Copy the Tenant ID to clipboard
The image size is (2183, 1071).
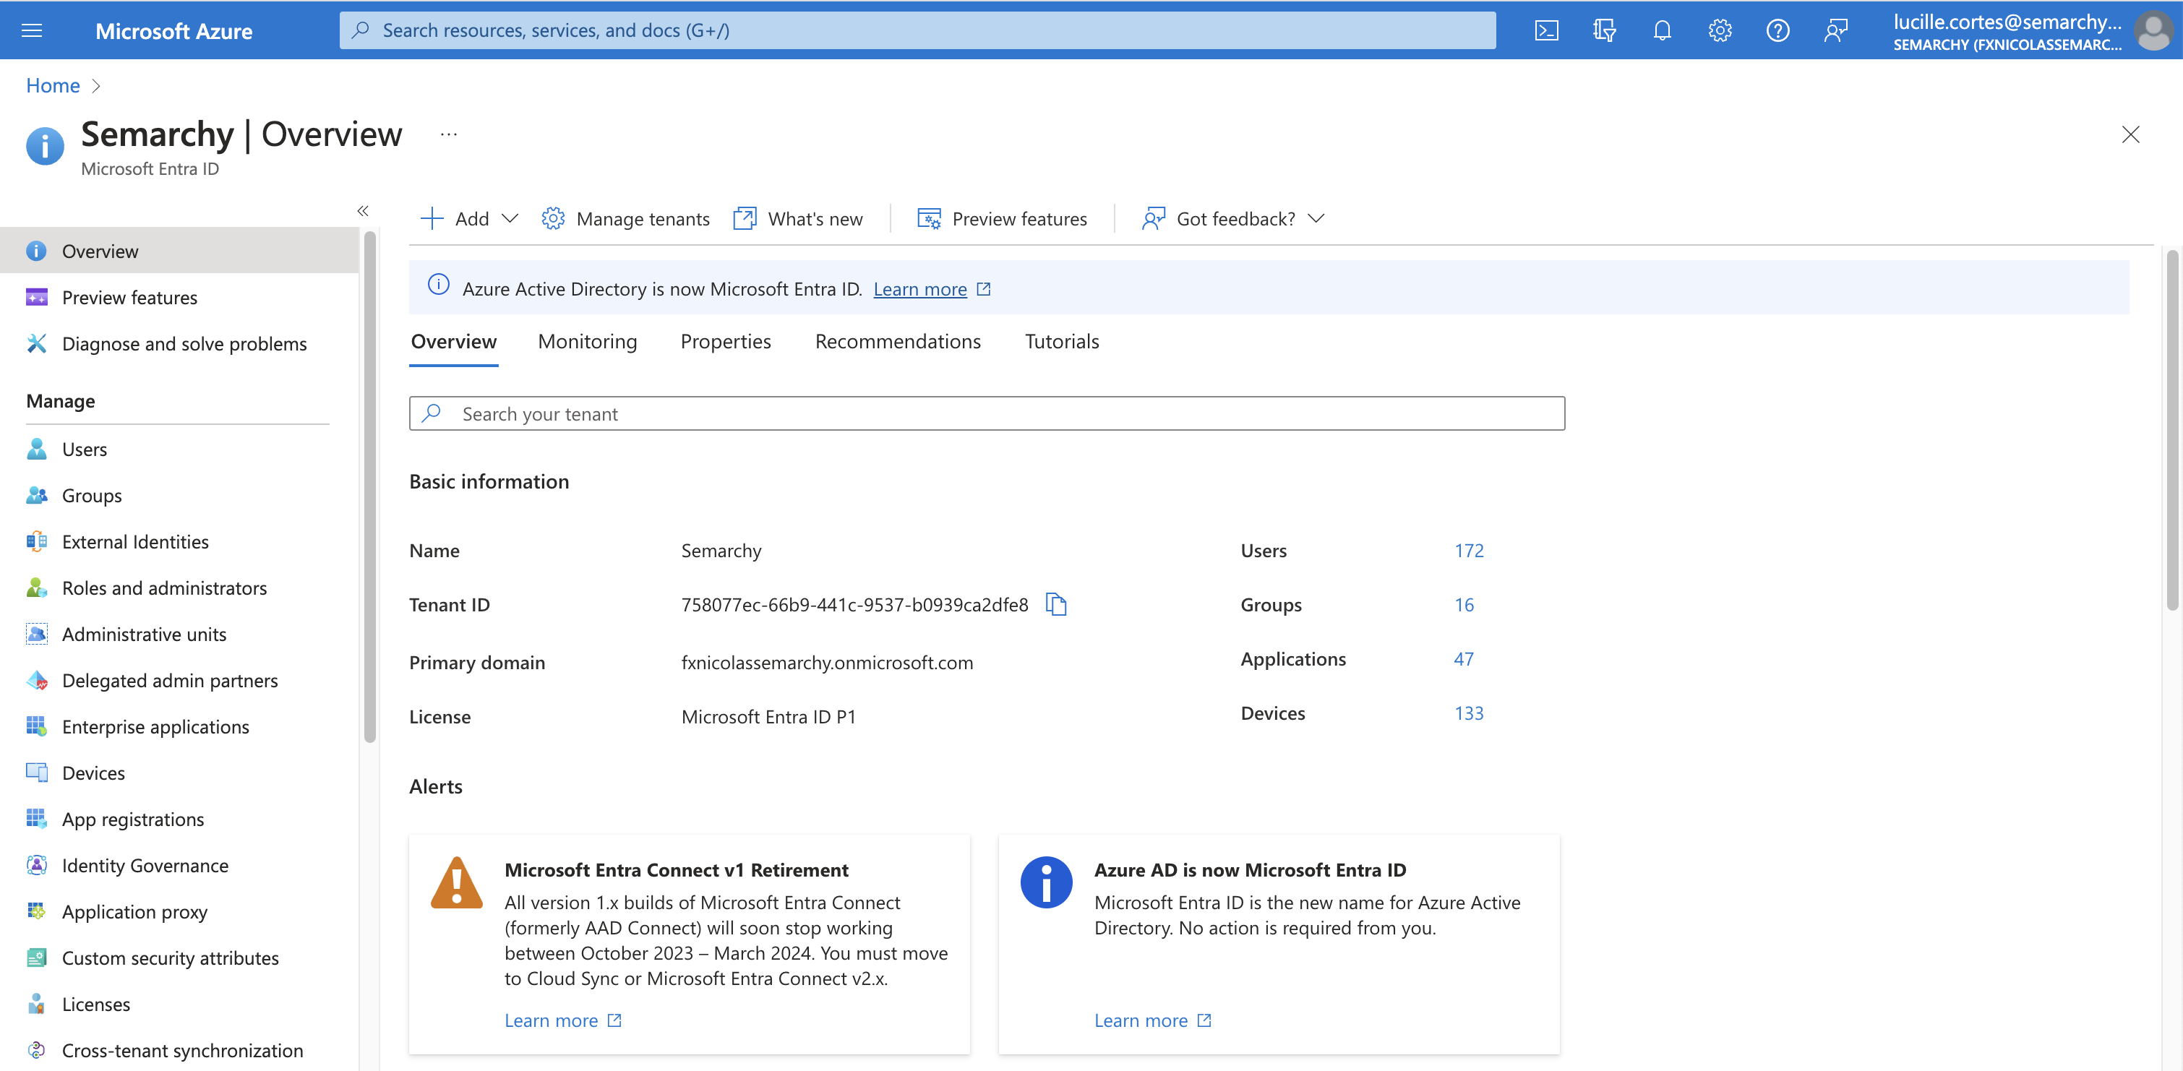click(1056, 604)
